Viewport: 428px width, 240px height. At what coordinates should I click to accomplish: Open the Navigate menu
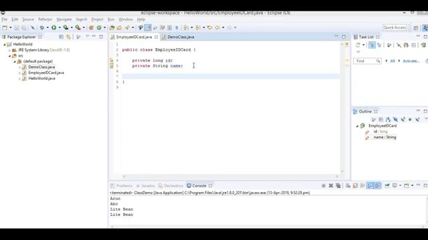[x=64, y=19]
